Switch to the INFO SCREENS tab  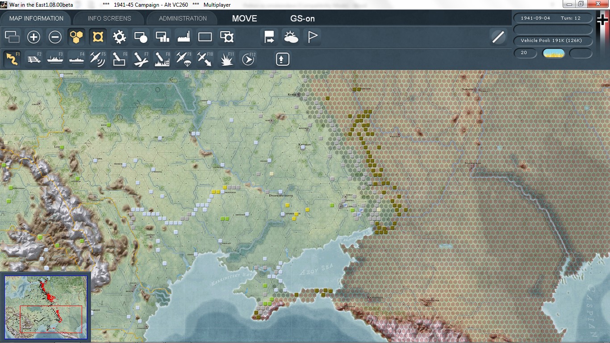(x=109, y=18)
